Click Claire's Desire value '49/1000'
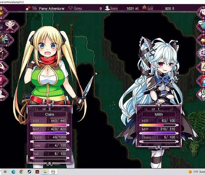Image resolution: width=205 pixels, height=175 pixels. point(59,137)
